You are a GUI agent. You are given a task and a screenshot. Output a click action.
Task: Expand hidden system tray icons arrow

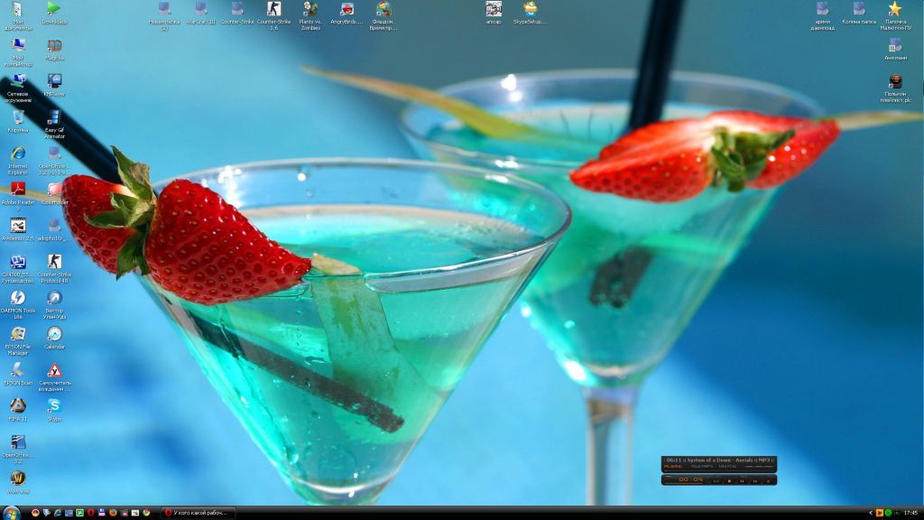[x=871, y=513]
